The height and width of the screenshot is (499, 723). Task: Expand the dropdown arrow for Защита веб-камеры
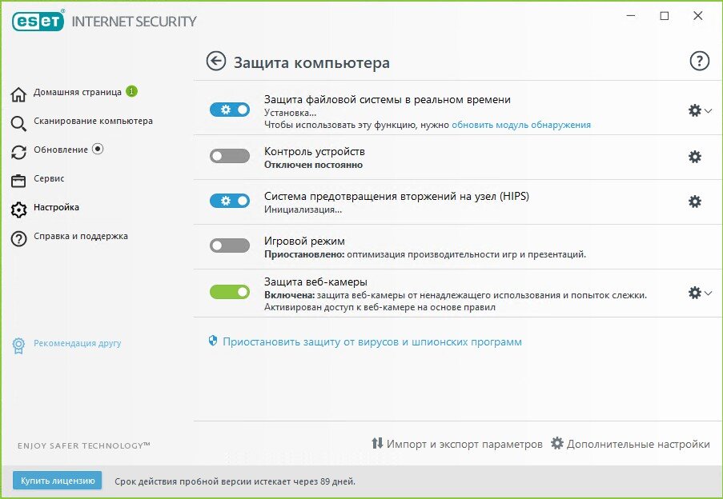coord(709,293)
